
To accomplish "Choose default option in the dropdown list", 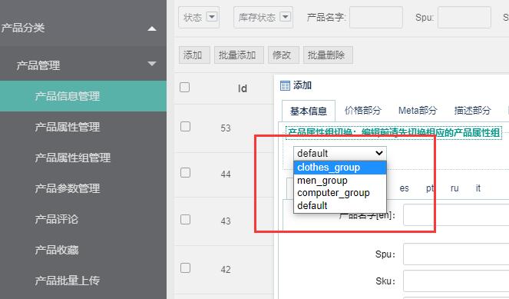I will (340, 206).
